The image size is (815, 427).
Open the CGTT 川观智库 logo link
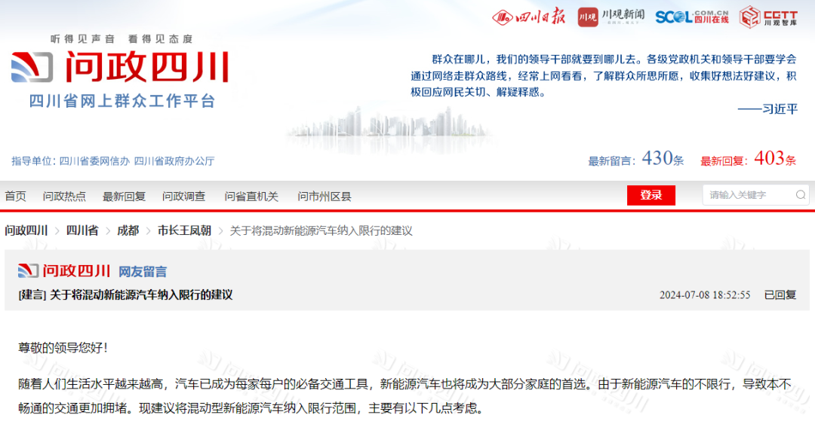coord(768,17)
